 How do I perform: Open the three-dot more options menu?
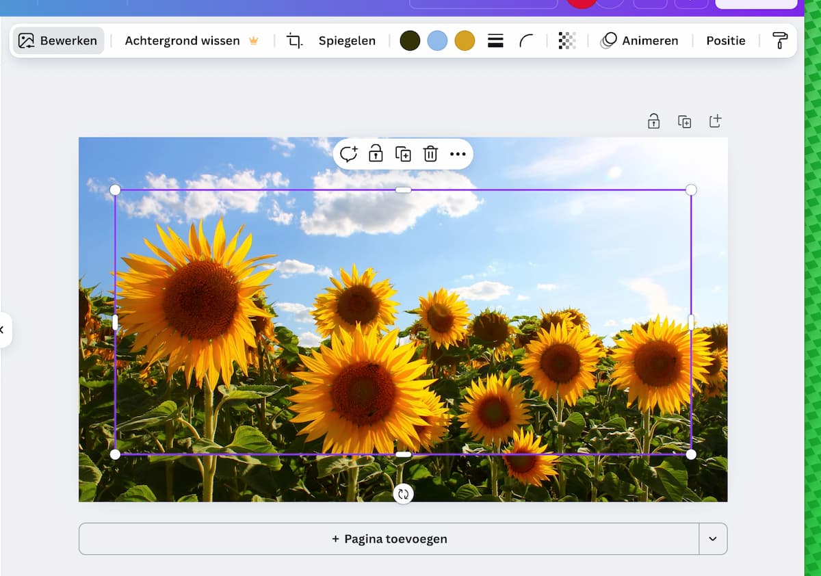(x=458, y=154)
